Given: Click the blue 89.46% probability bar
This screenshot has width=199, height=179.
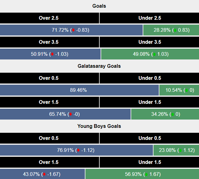Looking at the screenshot, I should 79,90.
